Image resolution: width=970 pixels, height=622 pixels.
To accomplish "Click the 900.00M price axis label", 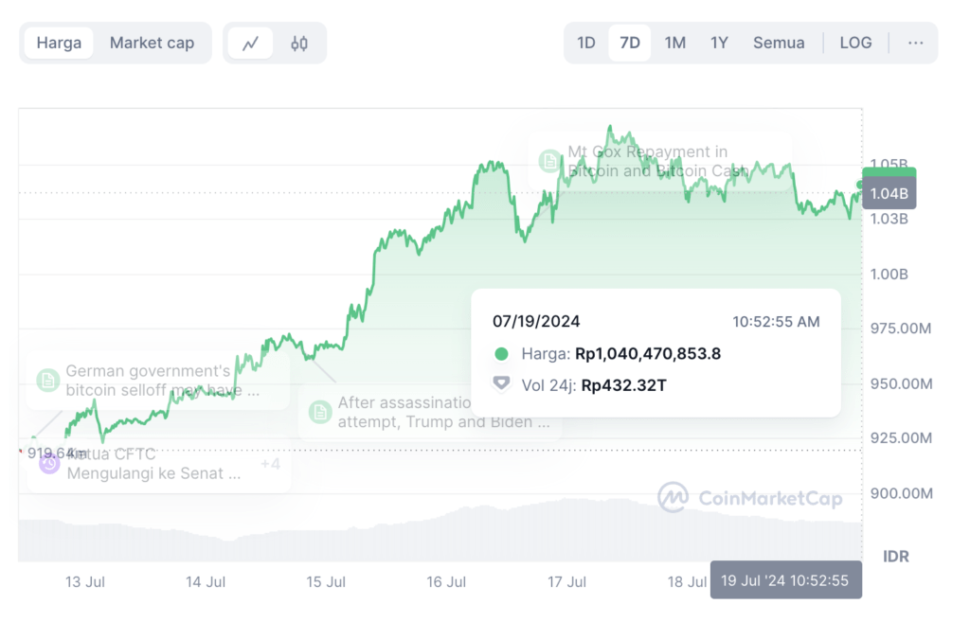I will [901, 493].
